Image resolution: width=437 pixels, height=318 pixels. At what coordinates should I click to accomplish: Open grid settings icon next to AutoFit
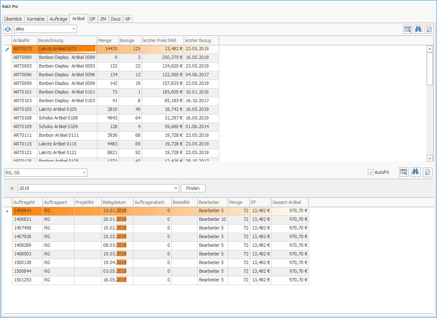click(x=404, y=172)
